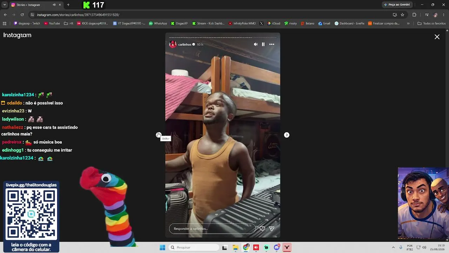This screenshot has height=253, width=449.
Task: Open the Betano bookmark
Action: coord(307,24)
